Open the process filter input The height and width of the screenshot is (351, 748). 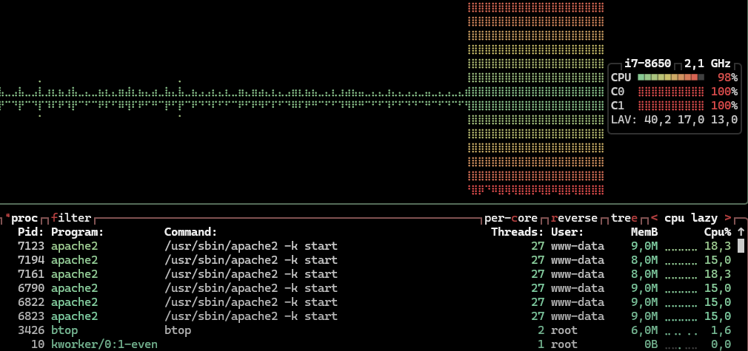(x=71, y=218)
